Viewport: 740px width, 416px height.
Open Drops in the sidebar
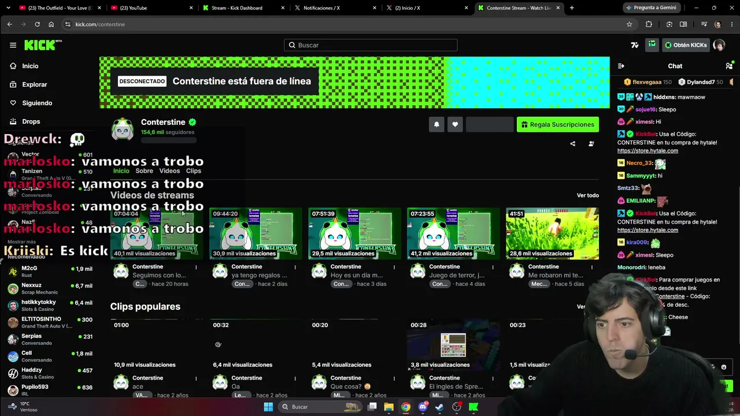[31, 121]
